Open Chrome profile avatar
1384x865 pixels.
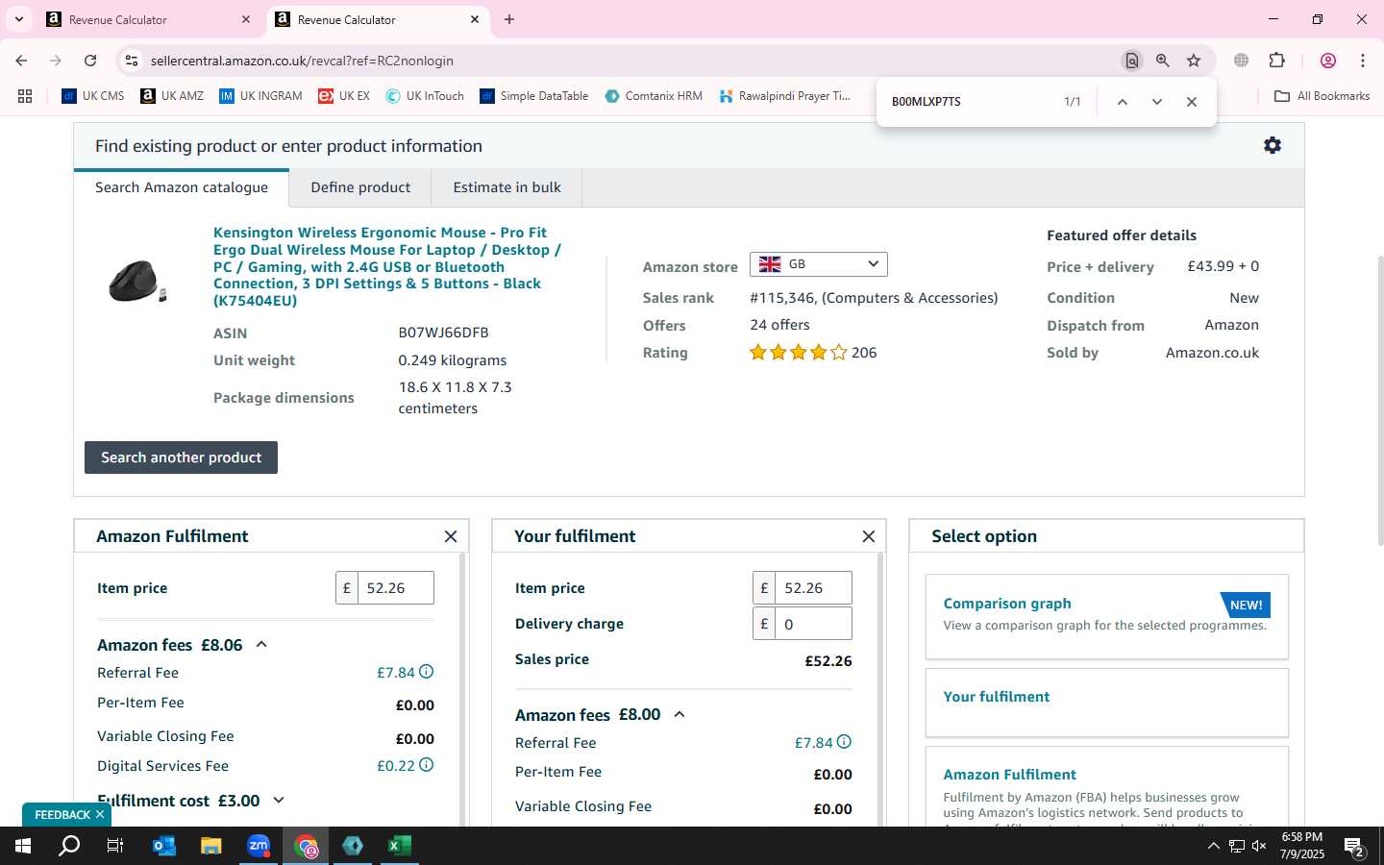(x=1328, y=61)
